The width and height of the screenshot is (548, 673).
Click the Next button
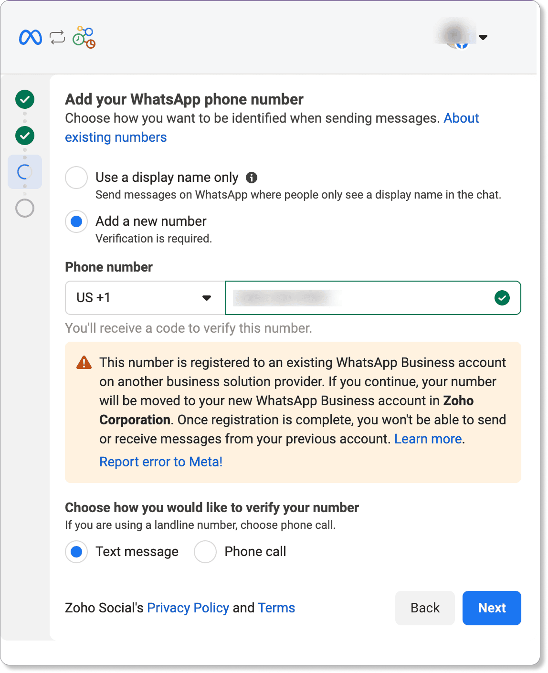coord(492,608)
